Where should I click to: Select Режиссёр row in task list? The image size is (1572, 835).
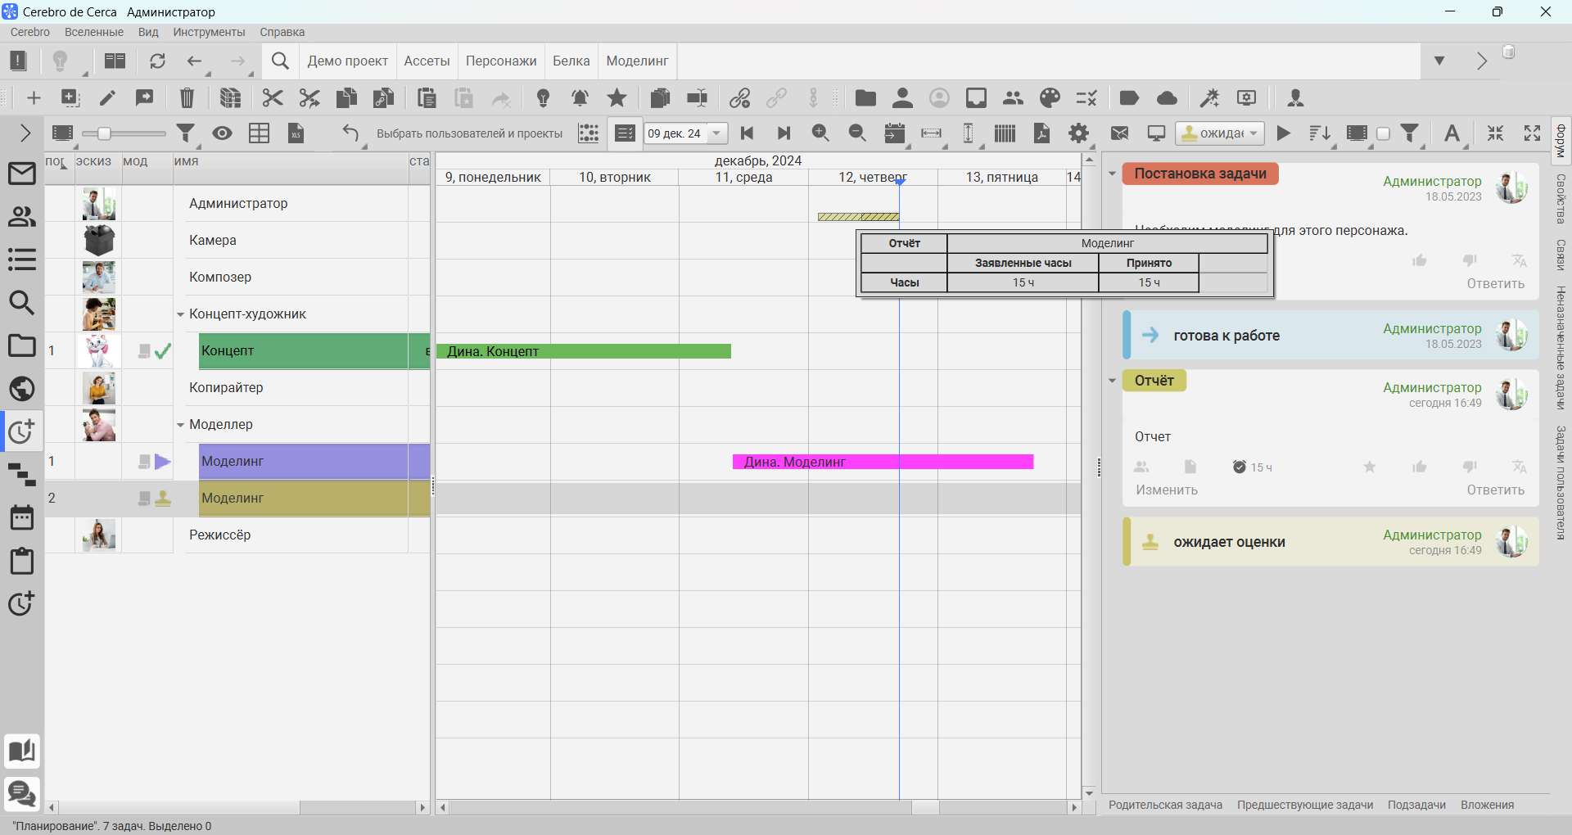point(237,535)
